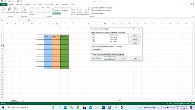The width and height of the screenshot is (195, 110).
Task: Click the zoom slider handle
Action: (181, 104)
